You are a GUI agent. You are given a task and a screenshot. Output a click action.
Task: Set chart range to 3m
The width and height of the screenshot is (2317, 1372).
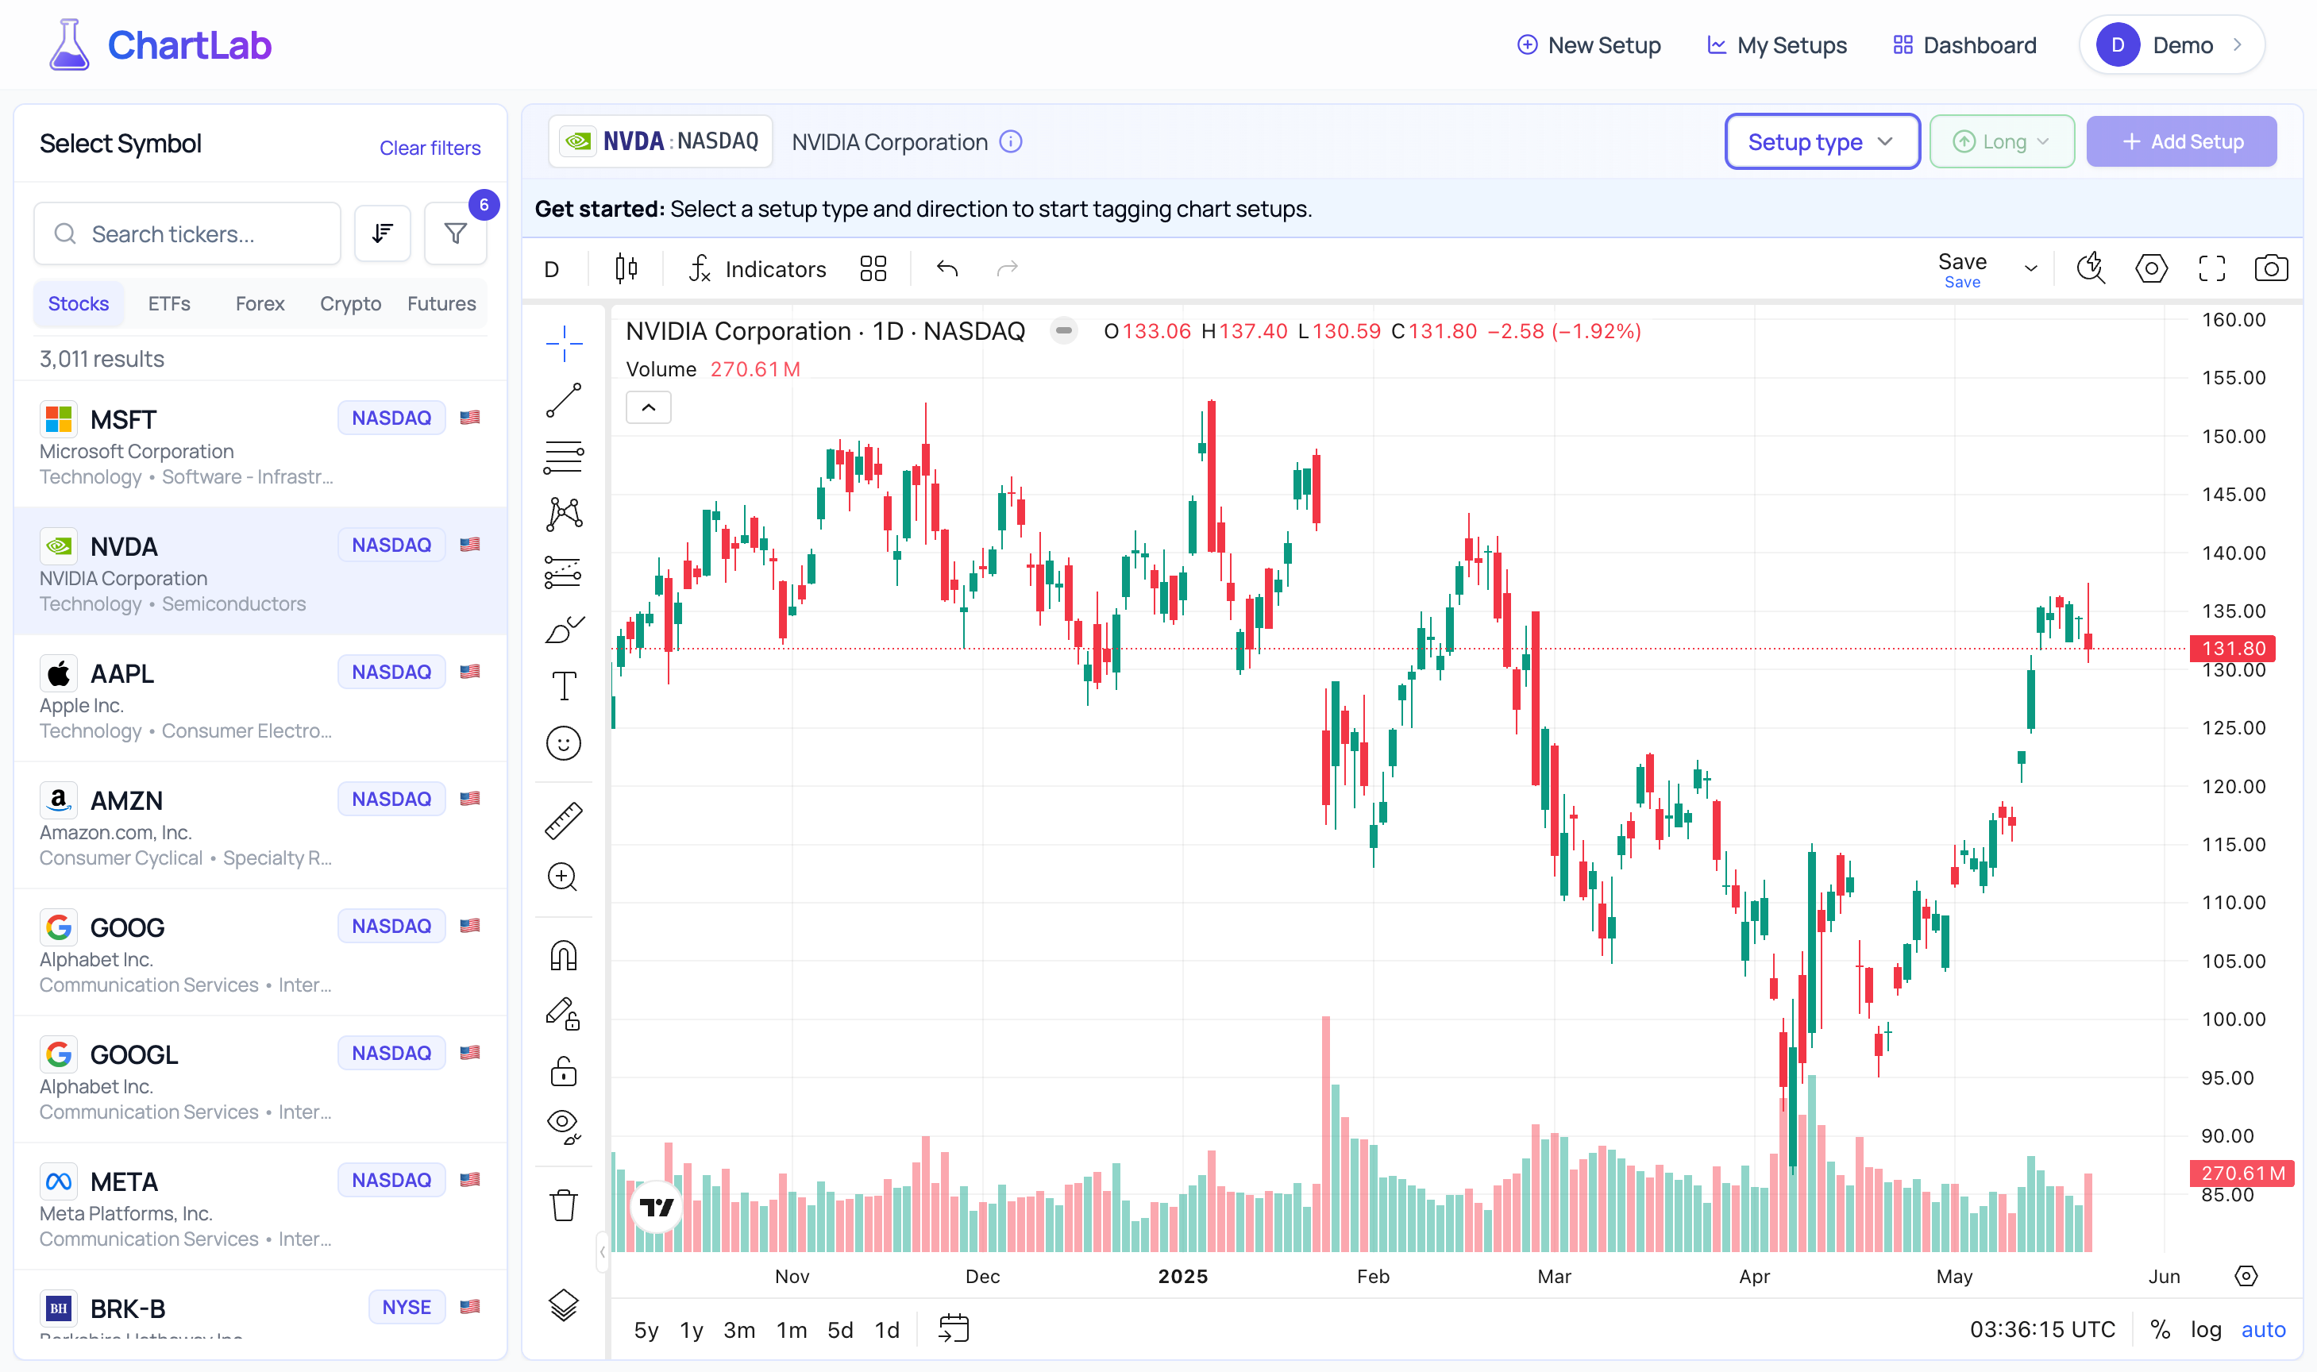click(738, 1329)
